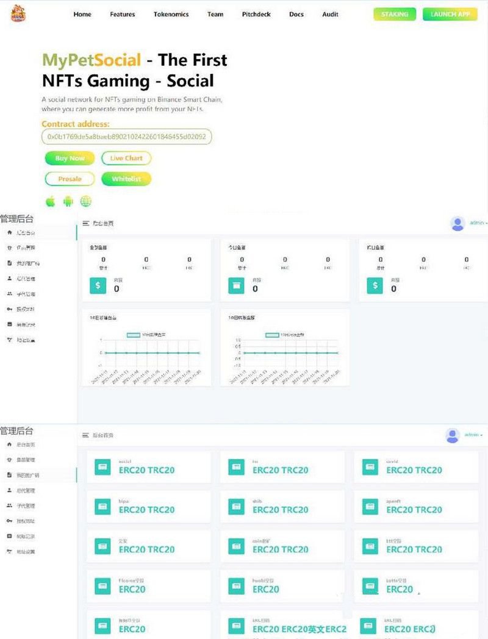Click the Android download icon
The image size is (488, 639).
click(68, 201)
